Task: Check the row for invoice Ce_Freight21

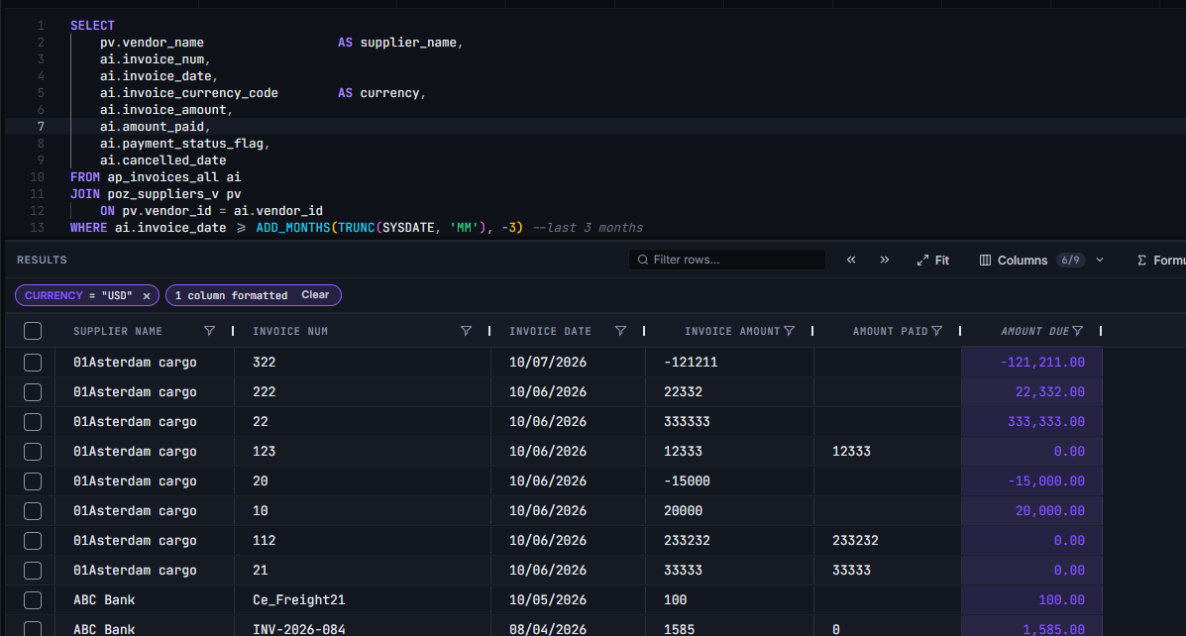Action: point(33,600)
